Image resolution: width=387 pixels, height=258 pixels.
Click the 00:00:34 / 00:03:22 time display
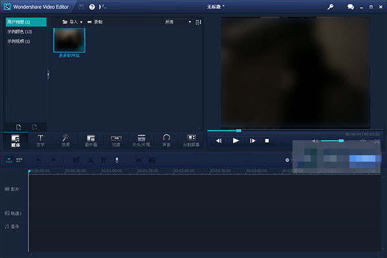(362, 134)
